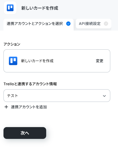Click the 新しいカードを作成 label inside the action card
The width and height of the screenshot is (118, 148).
point(37,61)
